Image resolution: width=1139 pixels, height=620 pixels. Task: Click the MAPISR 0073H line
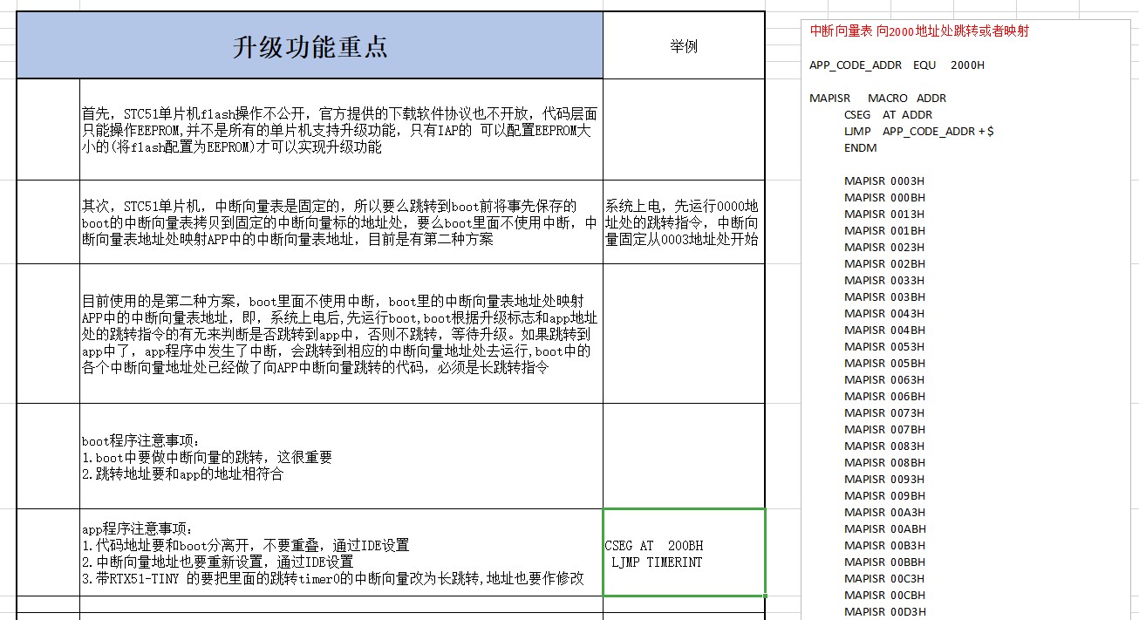(884, 412)
